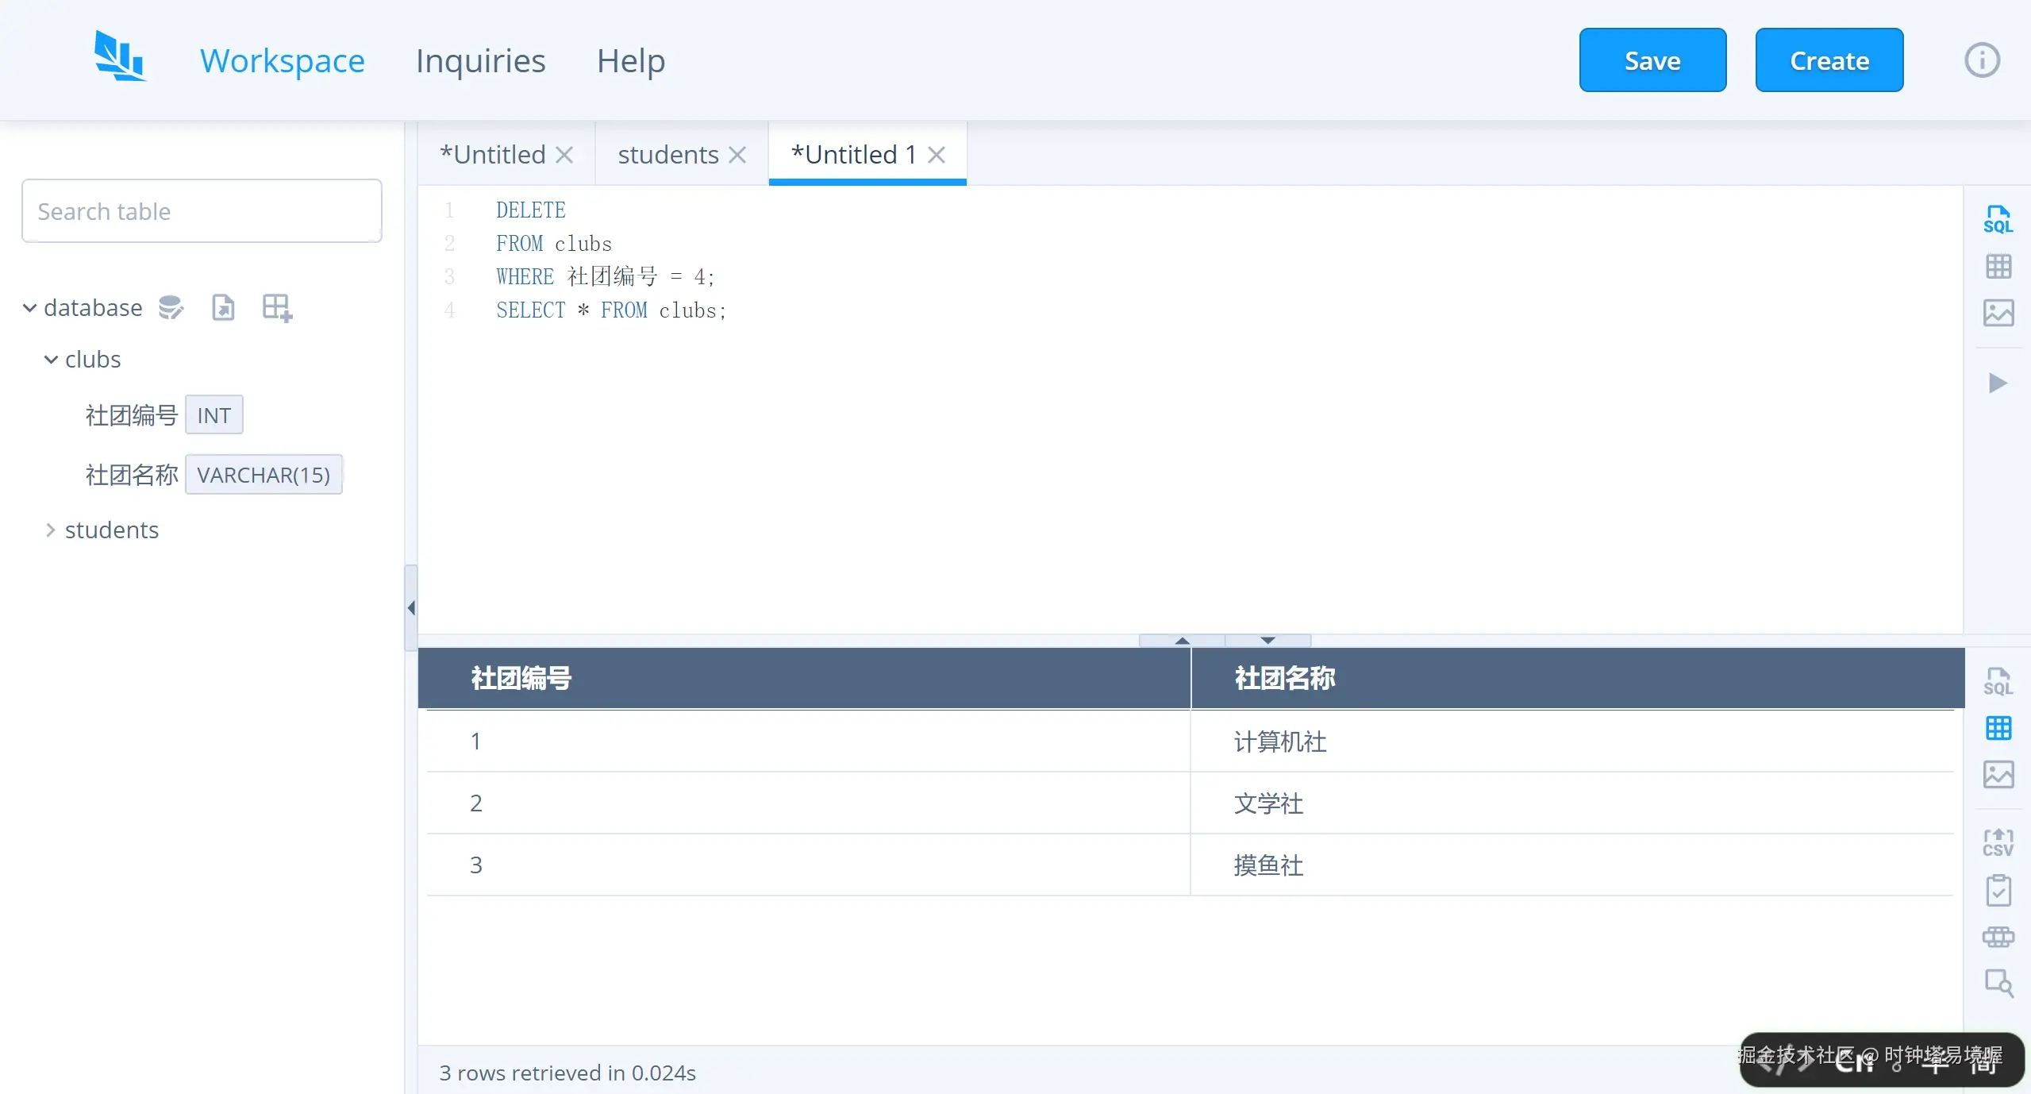Open the Inquiries menu
Screen dimensions: 2031x1094
tap(480, 60)
